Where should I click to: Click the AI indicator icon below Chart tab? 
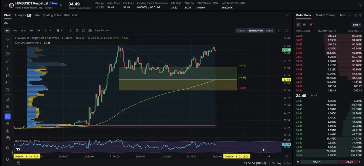6,23
